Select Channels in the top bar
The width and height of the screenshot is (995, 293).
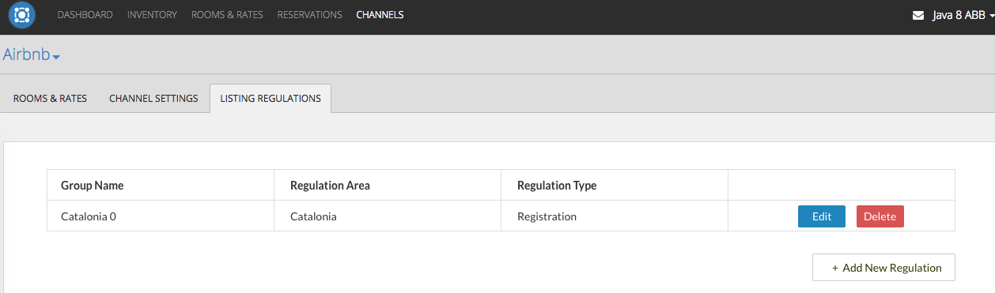(x=380, y=15)
